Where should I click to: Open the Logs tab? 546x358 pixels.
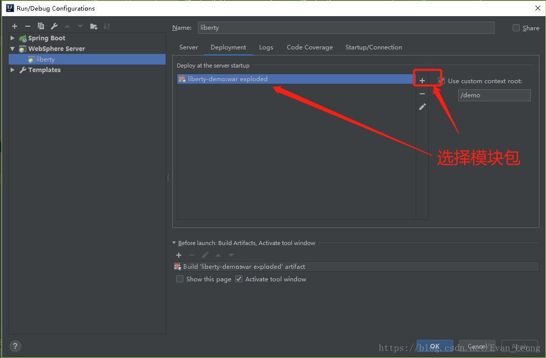tap(266, 47)
